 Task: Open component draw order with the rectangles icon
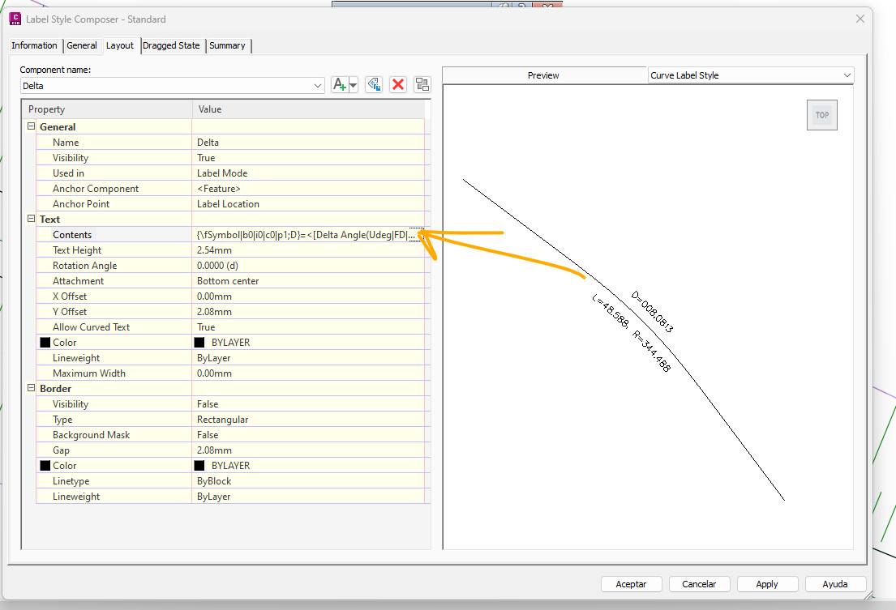coord(422,83)
